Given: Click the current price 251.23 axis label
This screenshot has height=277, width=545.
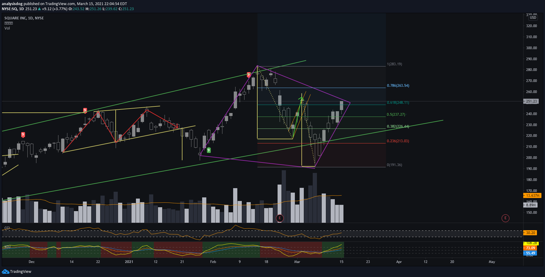Looking at the screenshot, I should [531, 101].
